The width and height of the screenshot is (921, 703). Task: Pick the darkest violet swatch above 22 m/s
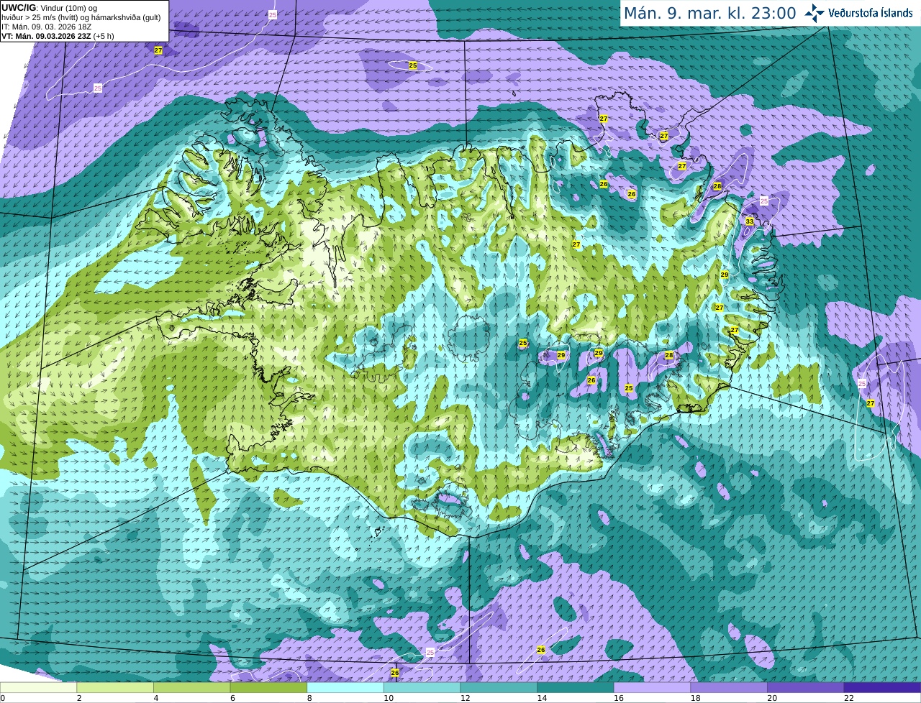[883, 687]
